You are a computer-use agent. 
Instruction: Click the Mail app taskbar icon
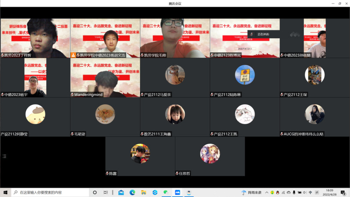pyautogui.click(x=121, y=192)
